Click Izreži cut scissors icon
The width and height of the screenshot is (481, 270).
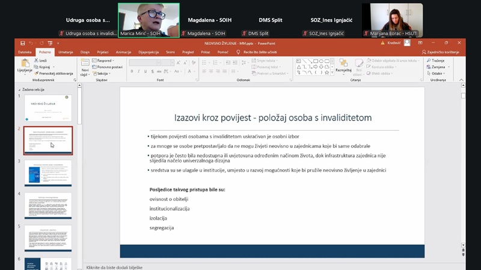tap(38, 61)
